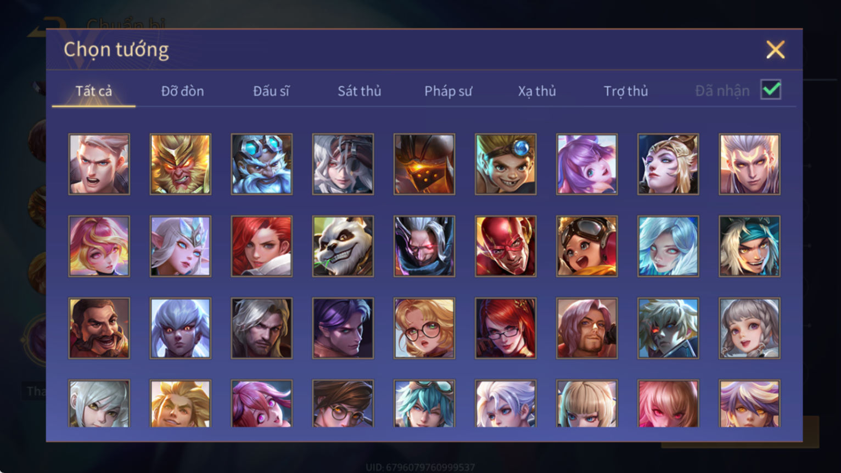Image resolution: width=841 pixels, height=473 pixels.
Task: Open the Trợ thủ tab
Action: click(626, 91)
